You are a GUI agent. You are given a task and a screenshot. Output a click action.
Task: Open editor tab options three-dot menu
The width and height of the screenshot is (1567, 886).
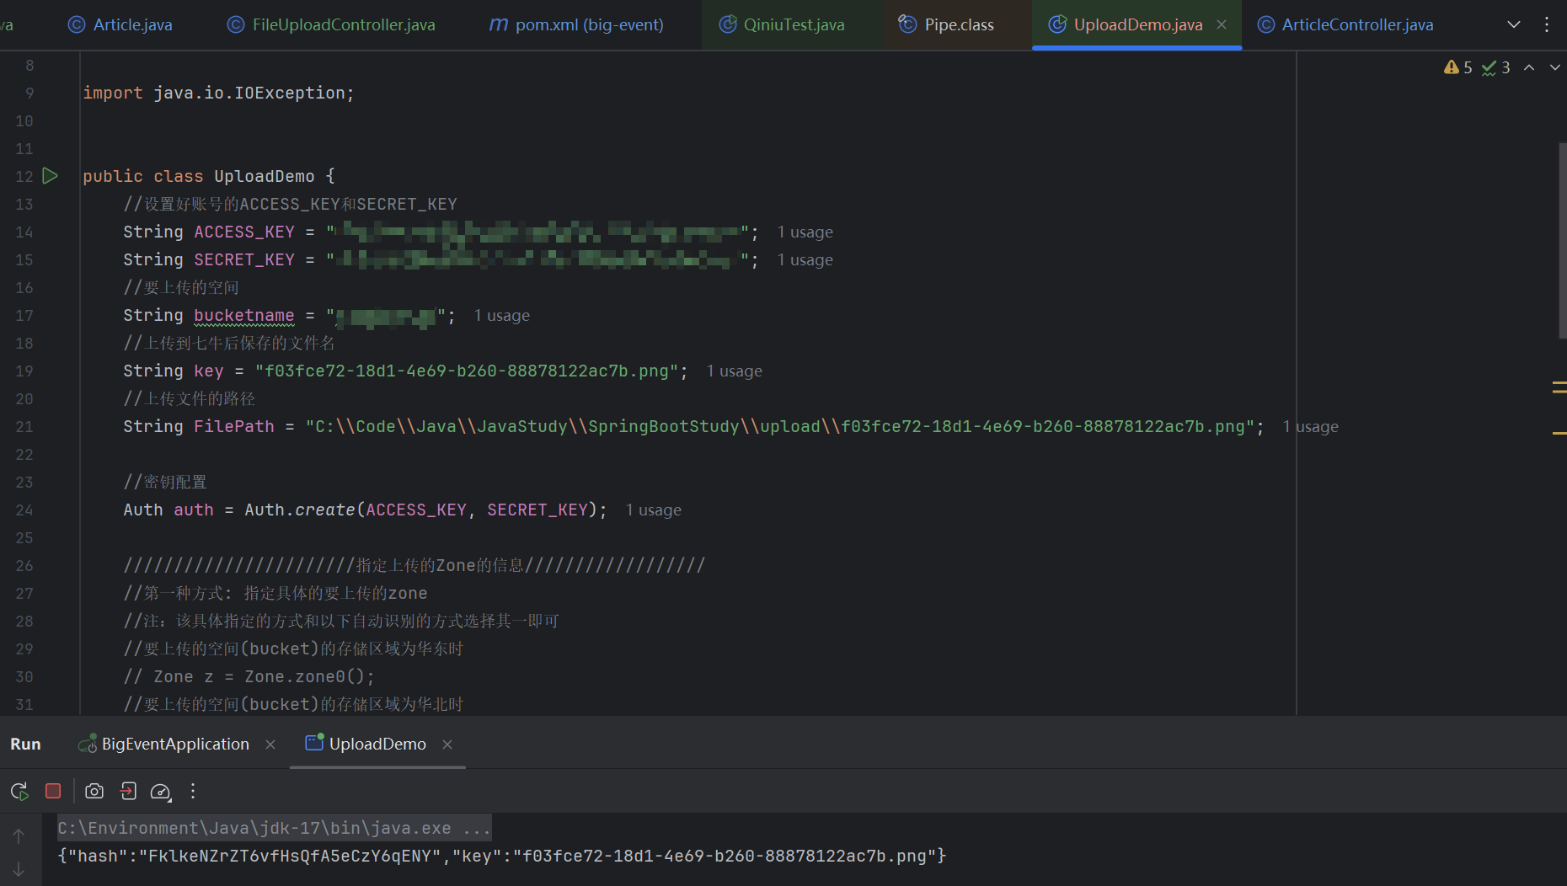(1546, 24)
